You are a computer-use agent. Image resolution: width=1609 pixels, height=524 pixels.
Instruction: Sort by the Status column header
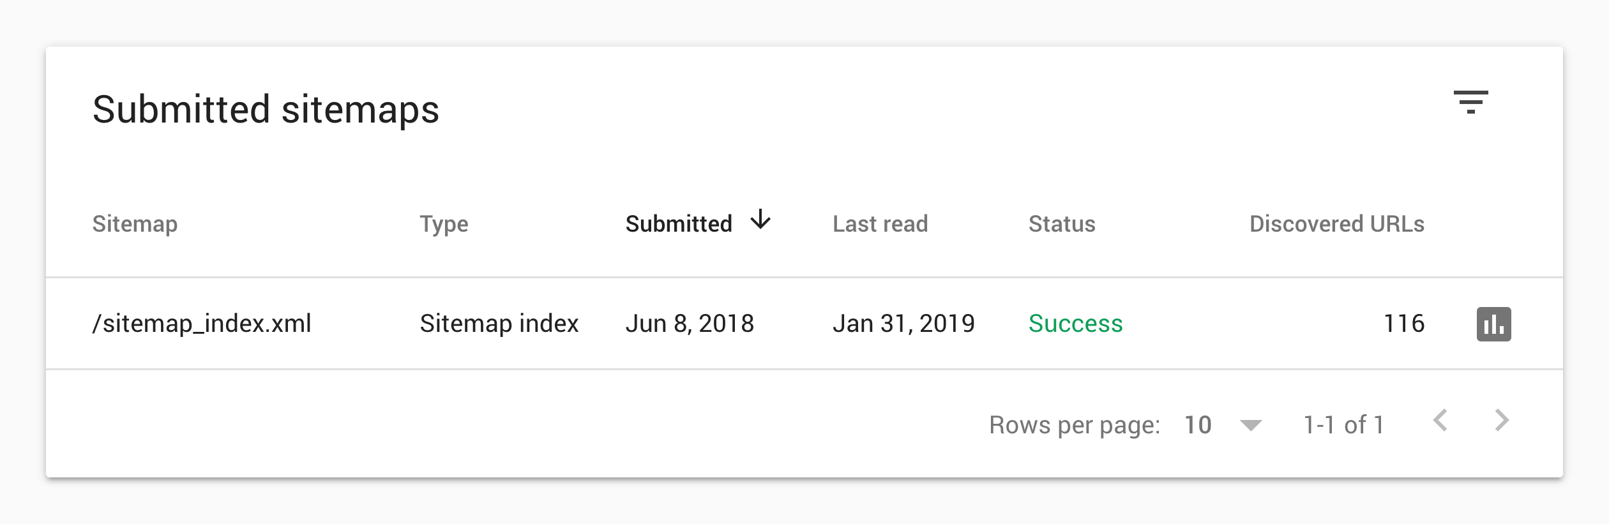click(x=1062, y=224)
